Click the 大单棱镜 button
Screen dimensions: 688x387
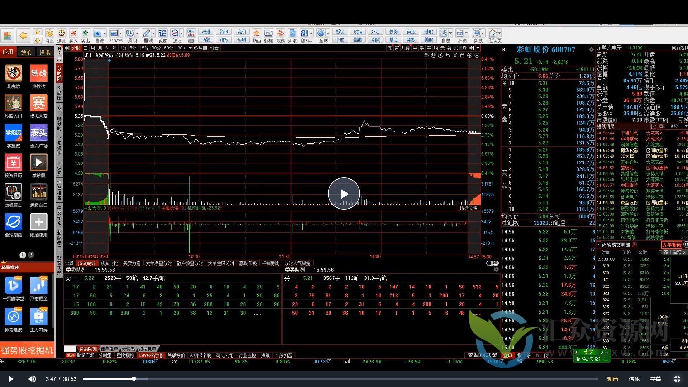(x=671, y=245)
